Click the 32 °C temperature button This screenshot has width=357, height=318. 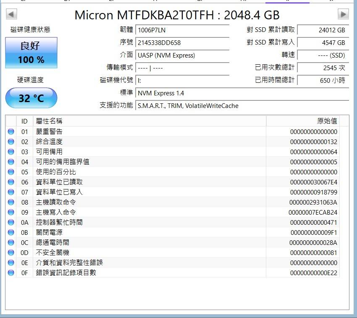(31, 98)
